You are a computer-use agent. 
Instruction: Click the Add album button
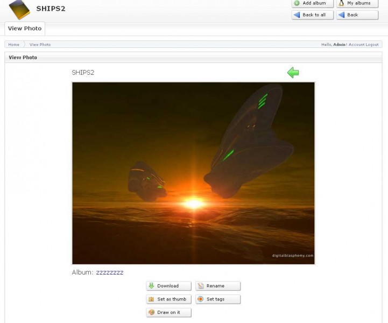click(x=313, y=3)
